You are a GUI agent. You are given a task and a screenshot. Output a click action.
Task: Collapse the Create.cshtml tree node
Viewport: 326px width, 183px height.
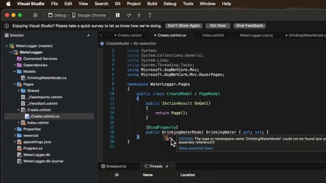pyautogui.click(x=19, y=110)
